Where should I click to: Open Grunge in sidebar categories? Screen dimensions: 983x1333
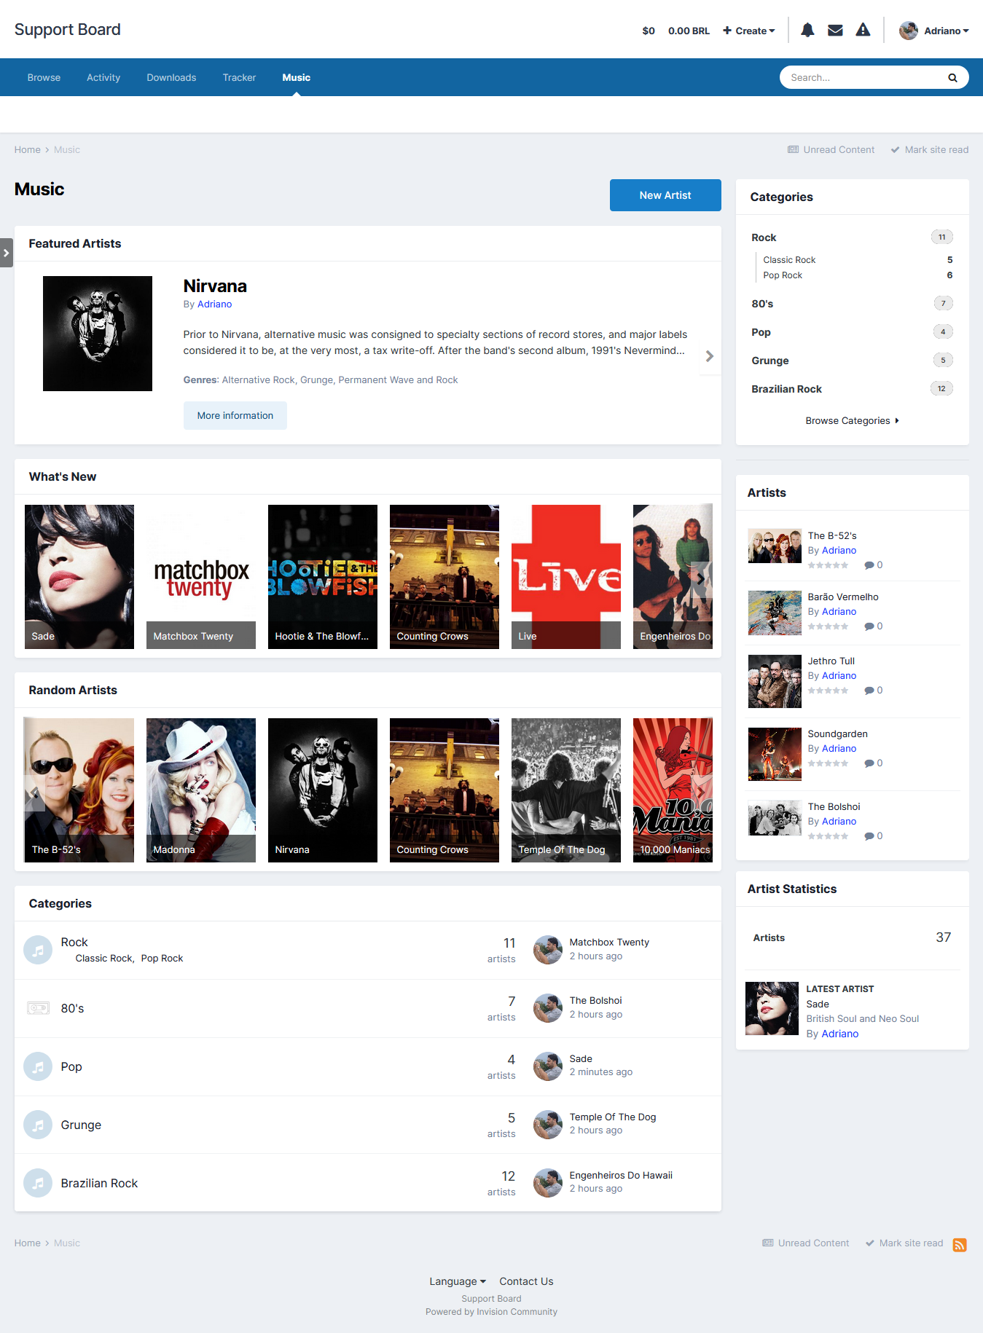770,361
